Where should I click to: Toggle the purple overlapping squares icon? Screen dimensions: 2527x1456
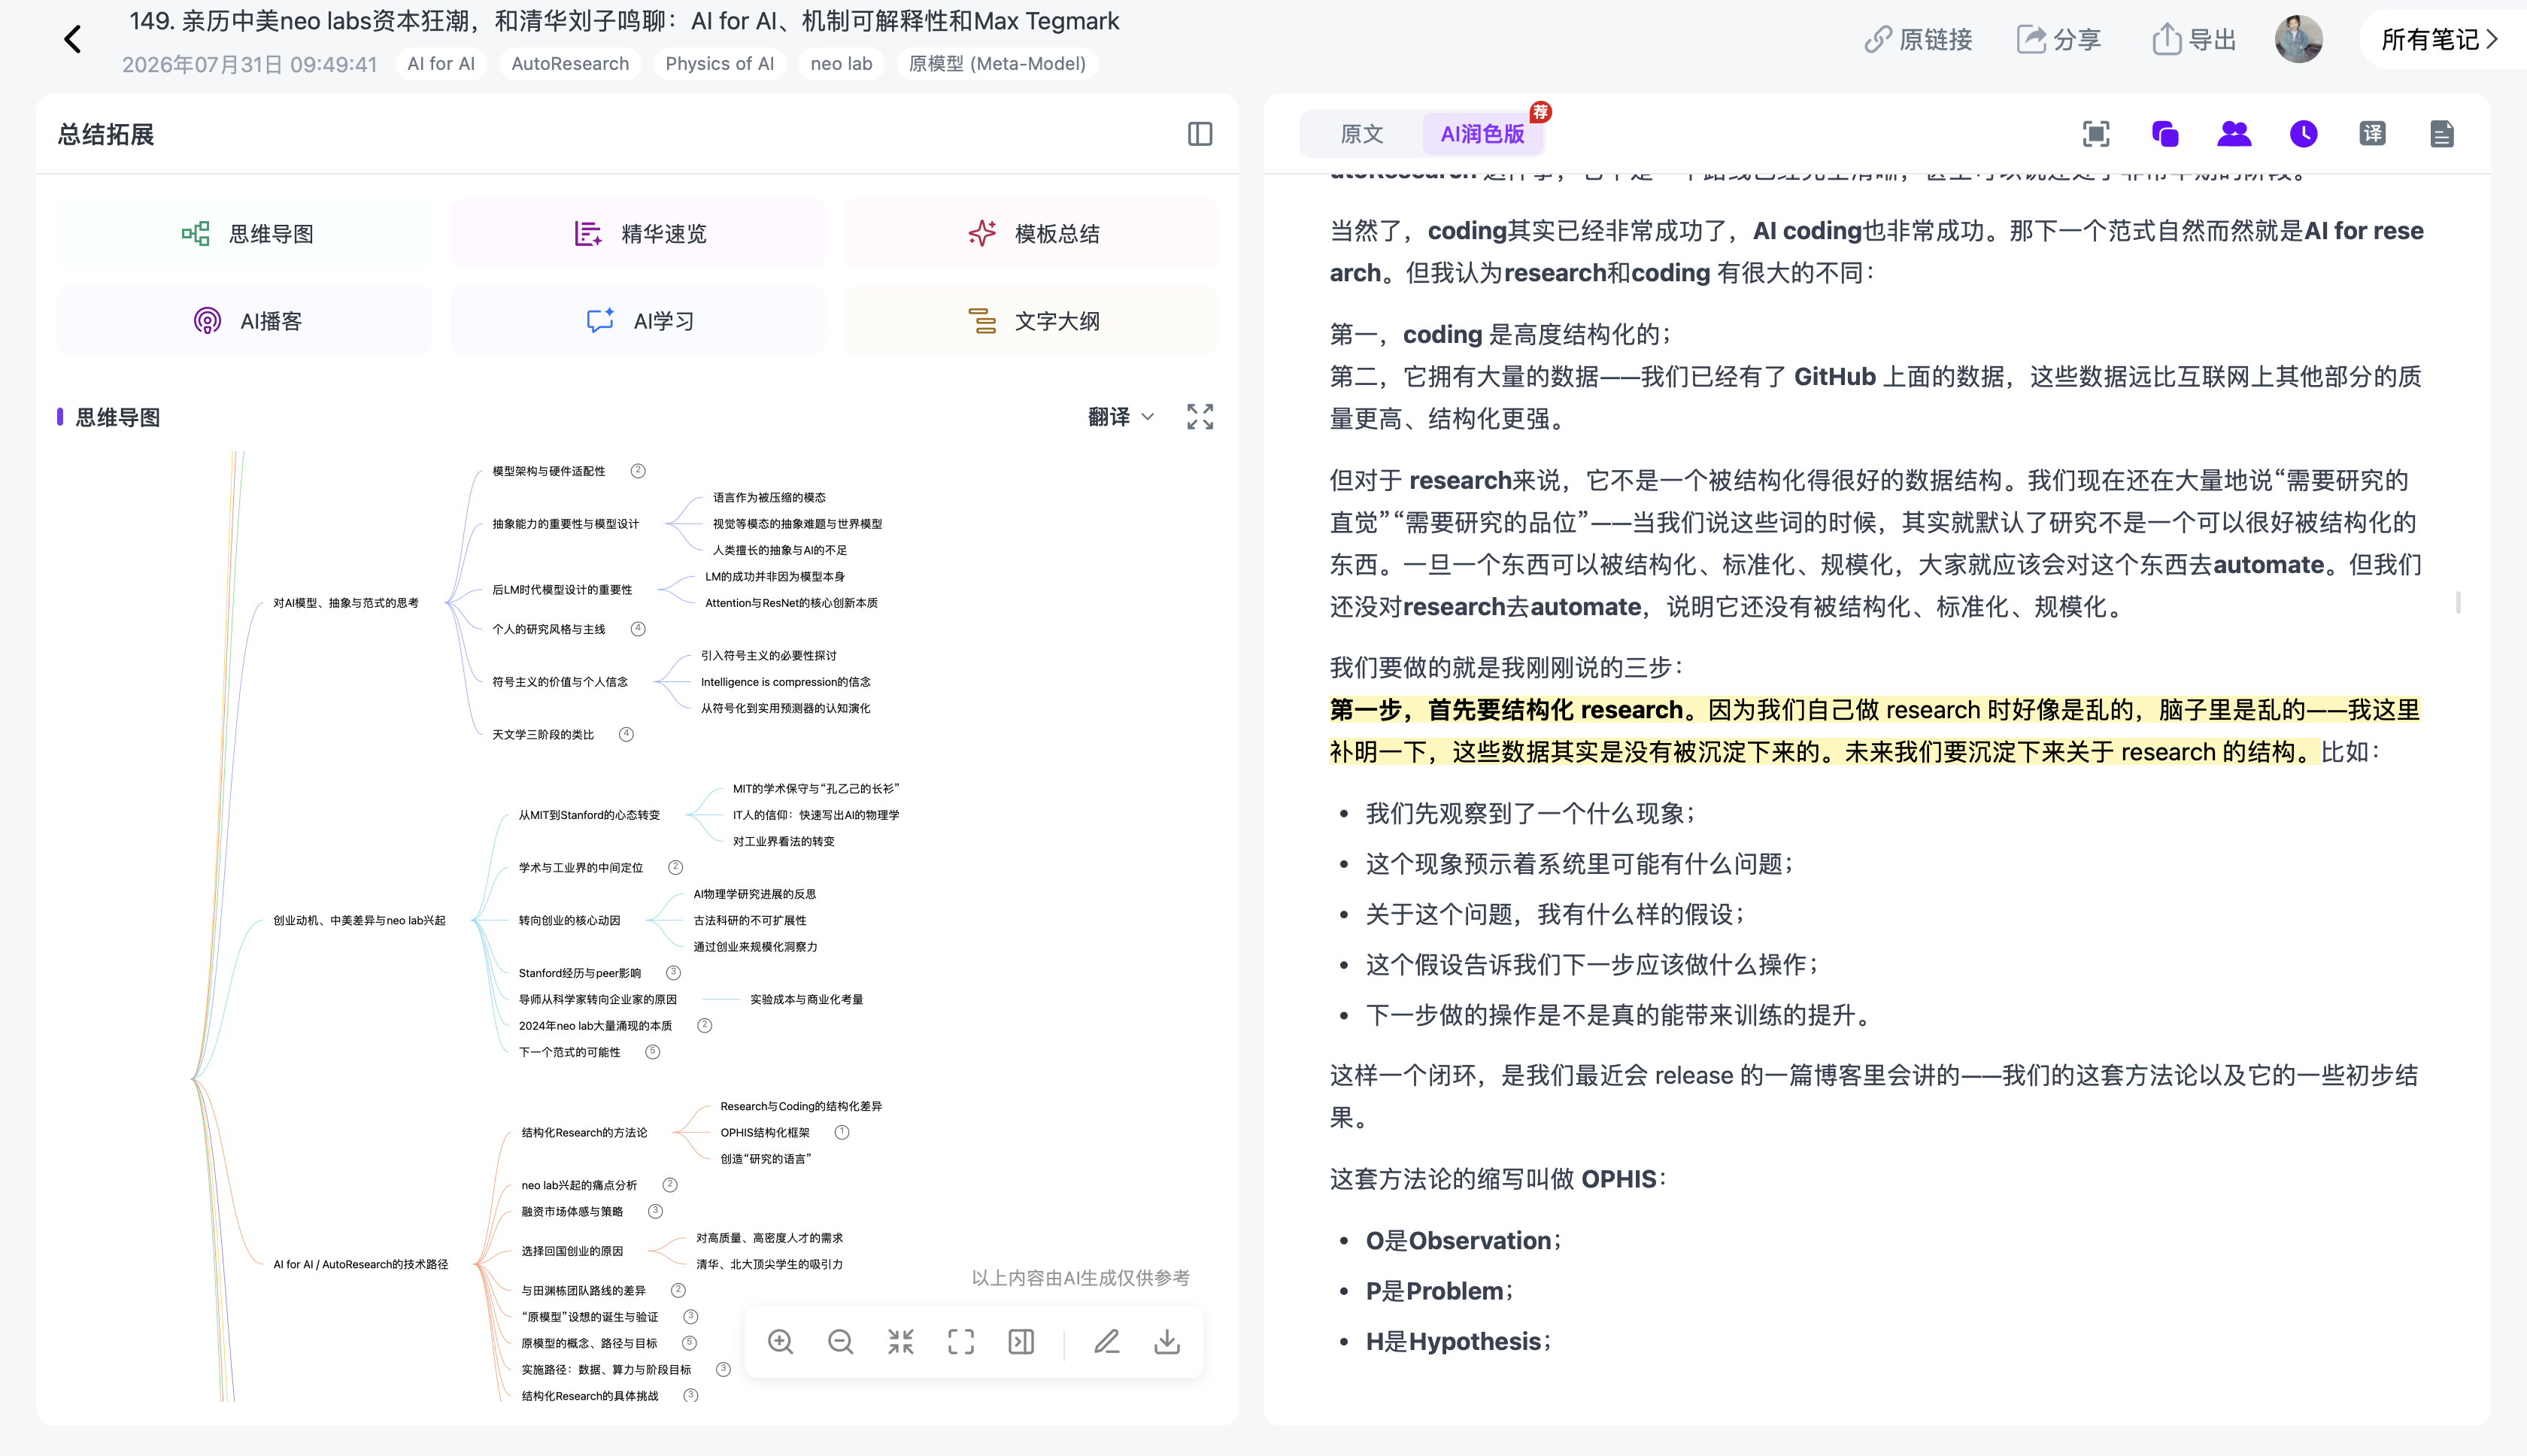[x=2165, y=134]
